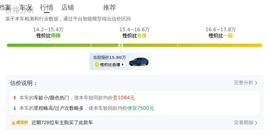Click yellow circle icon in 性价比合理 badge
Viewport: 269px width, 135px height.
(97, 64)
